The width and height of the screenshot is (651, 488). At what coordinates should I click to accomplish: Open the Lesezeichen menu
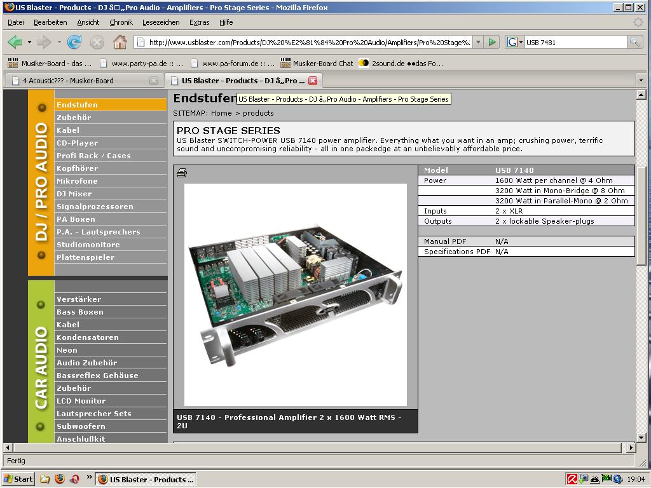tap(160, 22)
